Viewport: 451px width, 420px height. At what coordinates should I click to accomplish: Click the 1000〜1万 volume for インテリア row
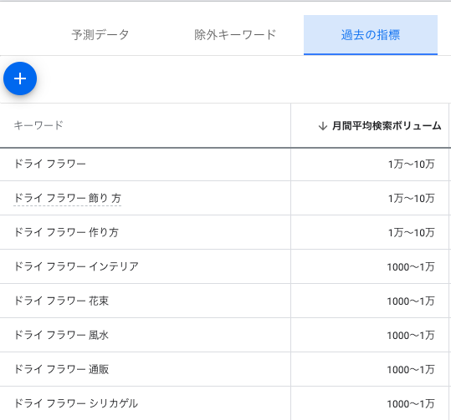click(411, 267)
